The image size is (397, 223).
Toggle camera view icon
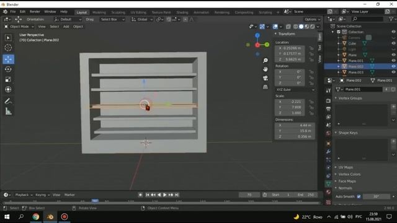tap(265, 78)
